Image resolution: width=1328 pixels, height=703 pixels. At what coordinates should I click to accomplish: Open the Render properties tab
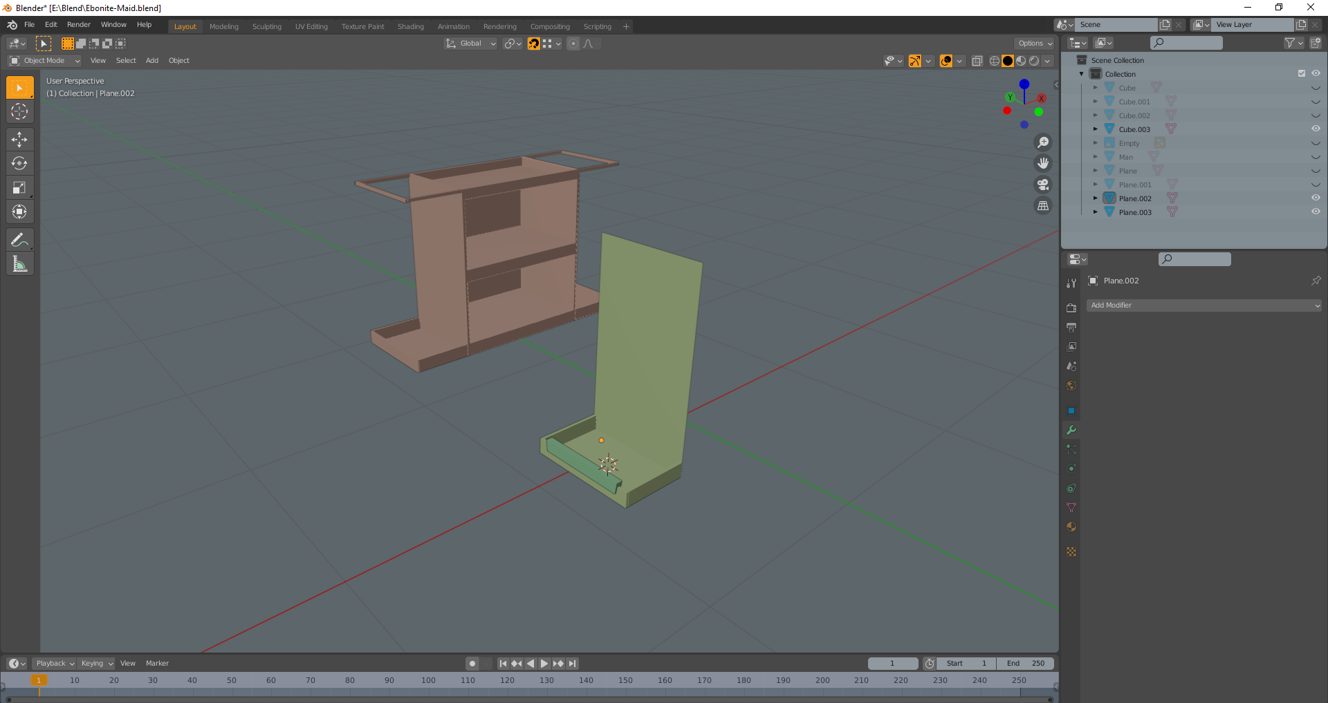[1071, 308]
